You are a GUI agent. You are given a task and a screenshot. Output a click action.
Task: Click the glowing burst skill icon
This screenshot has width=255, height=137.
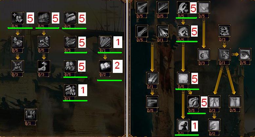(183, 78)
